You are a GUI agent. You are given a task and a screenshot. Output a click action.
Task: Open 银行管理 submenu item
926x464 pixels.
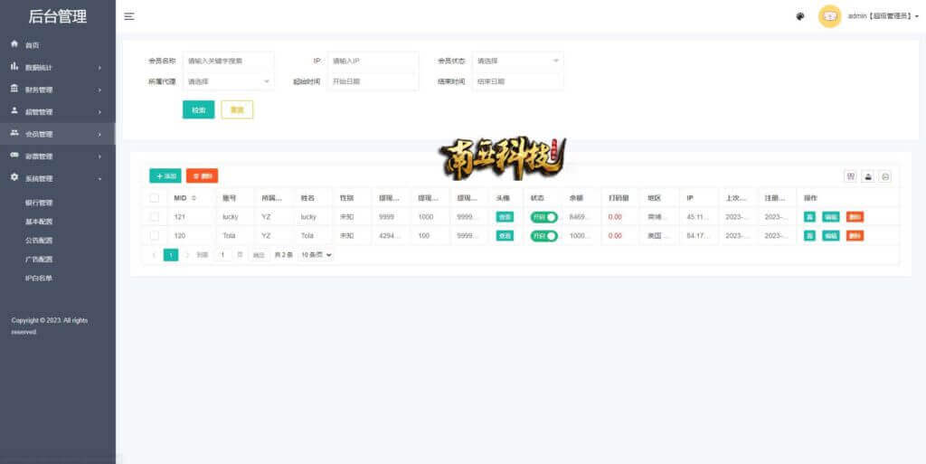point(39,203)
